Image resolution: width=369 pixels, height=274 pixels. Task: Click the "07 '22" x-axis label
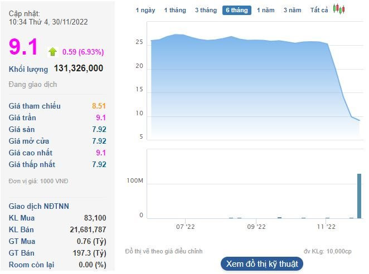point(185,227)
